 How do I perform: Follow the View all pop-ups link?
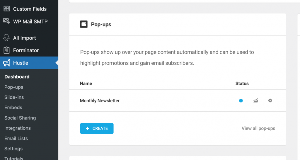(x=258, y=128)
